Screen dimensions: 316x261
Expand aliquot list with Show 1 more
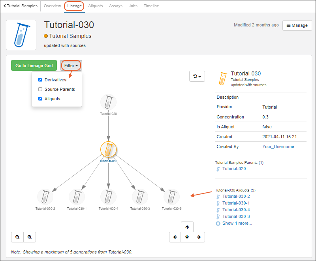(x=237, y=223)
